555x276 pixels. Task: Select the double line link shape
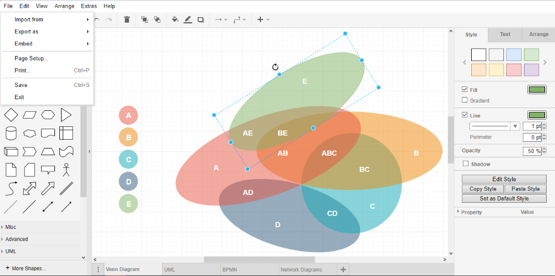[x=66, y=188]
